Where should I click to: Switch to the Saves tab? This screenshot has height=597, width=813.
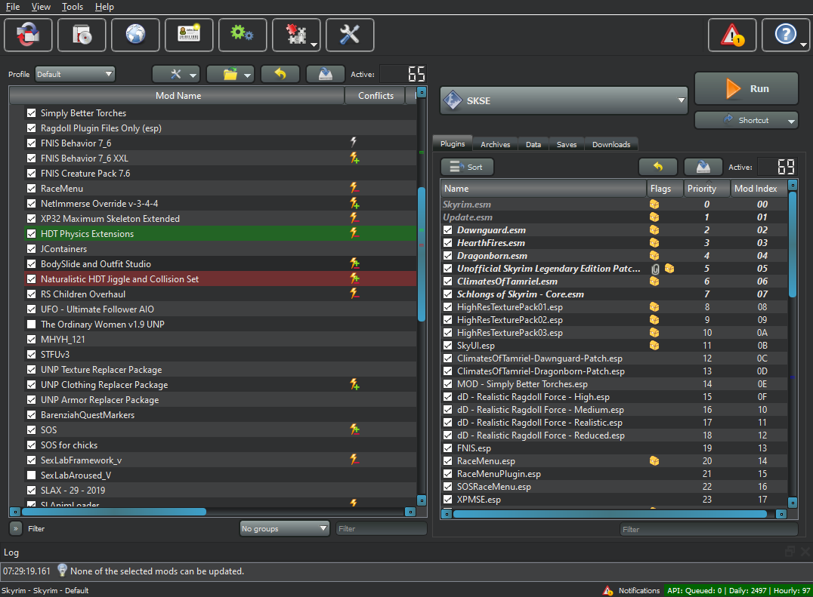[x=566, y=144]
